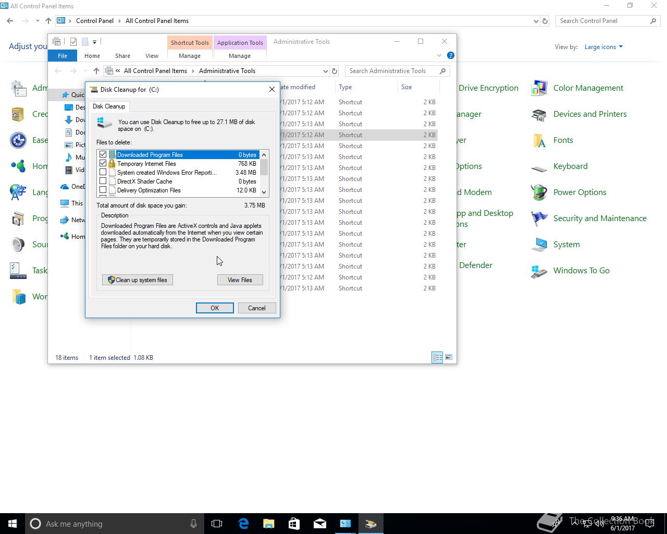Click the Task View taskbar button

coord(217,524)
